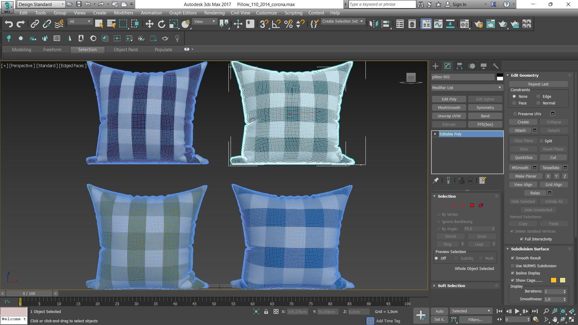Open the selection filter All dropdown
The image size is (578, 325).
[x=80, y=21]
